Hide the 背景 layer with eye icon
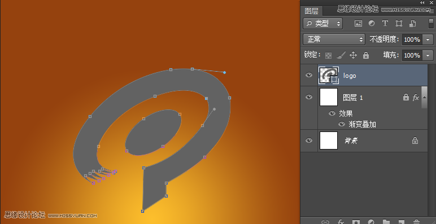The height and width of the screenshot is (224, 436). [x=309, y=140]
